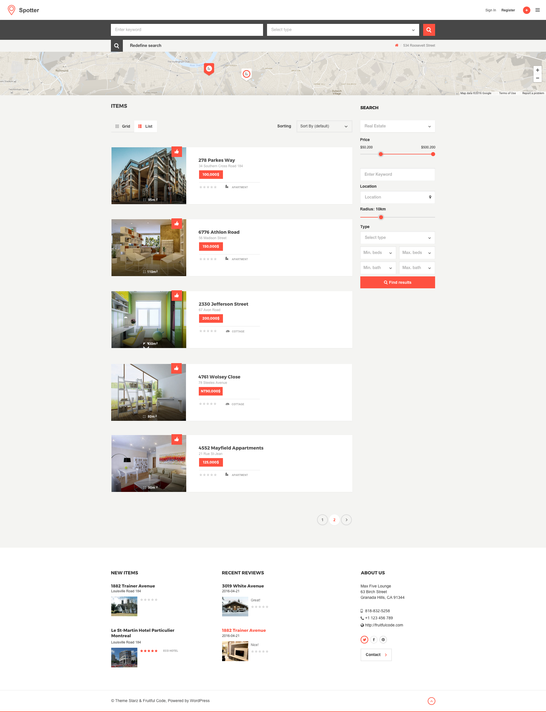
Task: Go to pagination page 1
Action: [322, 519]
